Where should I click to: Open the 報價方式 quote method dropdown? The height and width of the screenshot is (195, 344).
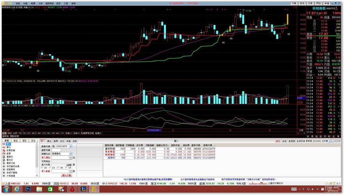click(70, 154)
